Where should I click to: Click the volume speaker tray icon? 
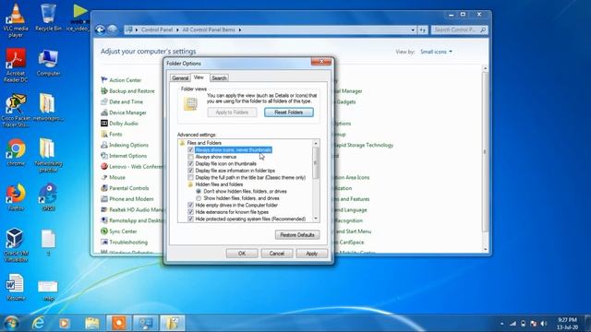[544, 324]
